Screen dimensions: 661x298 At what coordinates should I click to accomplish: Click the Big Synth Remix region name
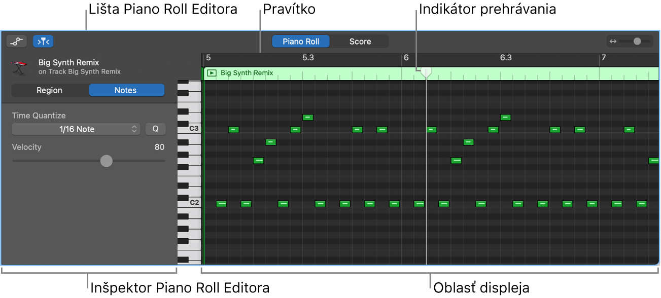point(246,72)
